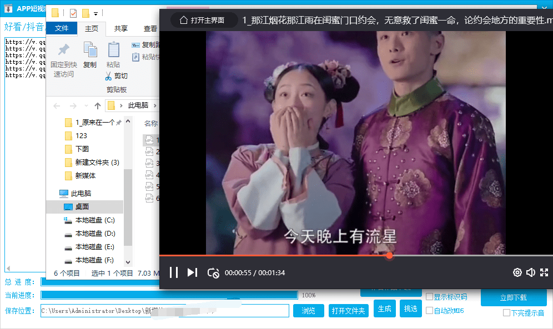Skip to next video in player
The width and height of the screenshot is (553, 329).
[x=192, y=272]
